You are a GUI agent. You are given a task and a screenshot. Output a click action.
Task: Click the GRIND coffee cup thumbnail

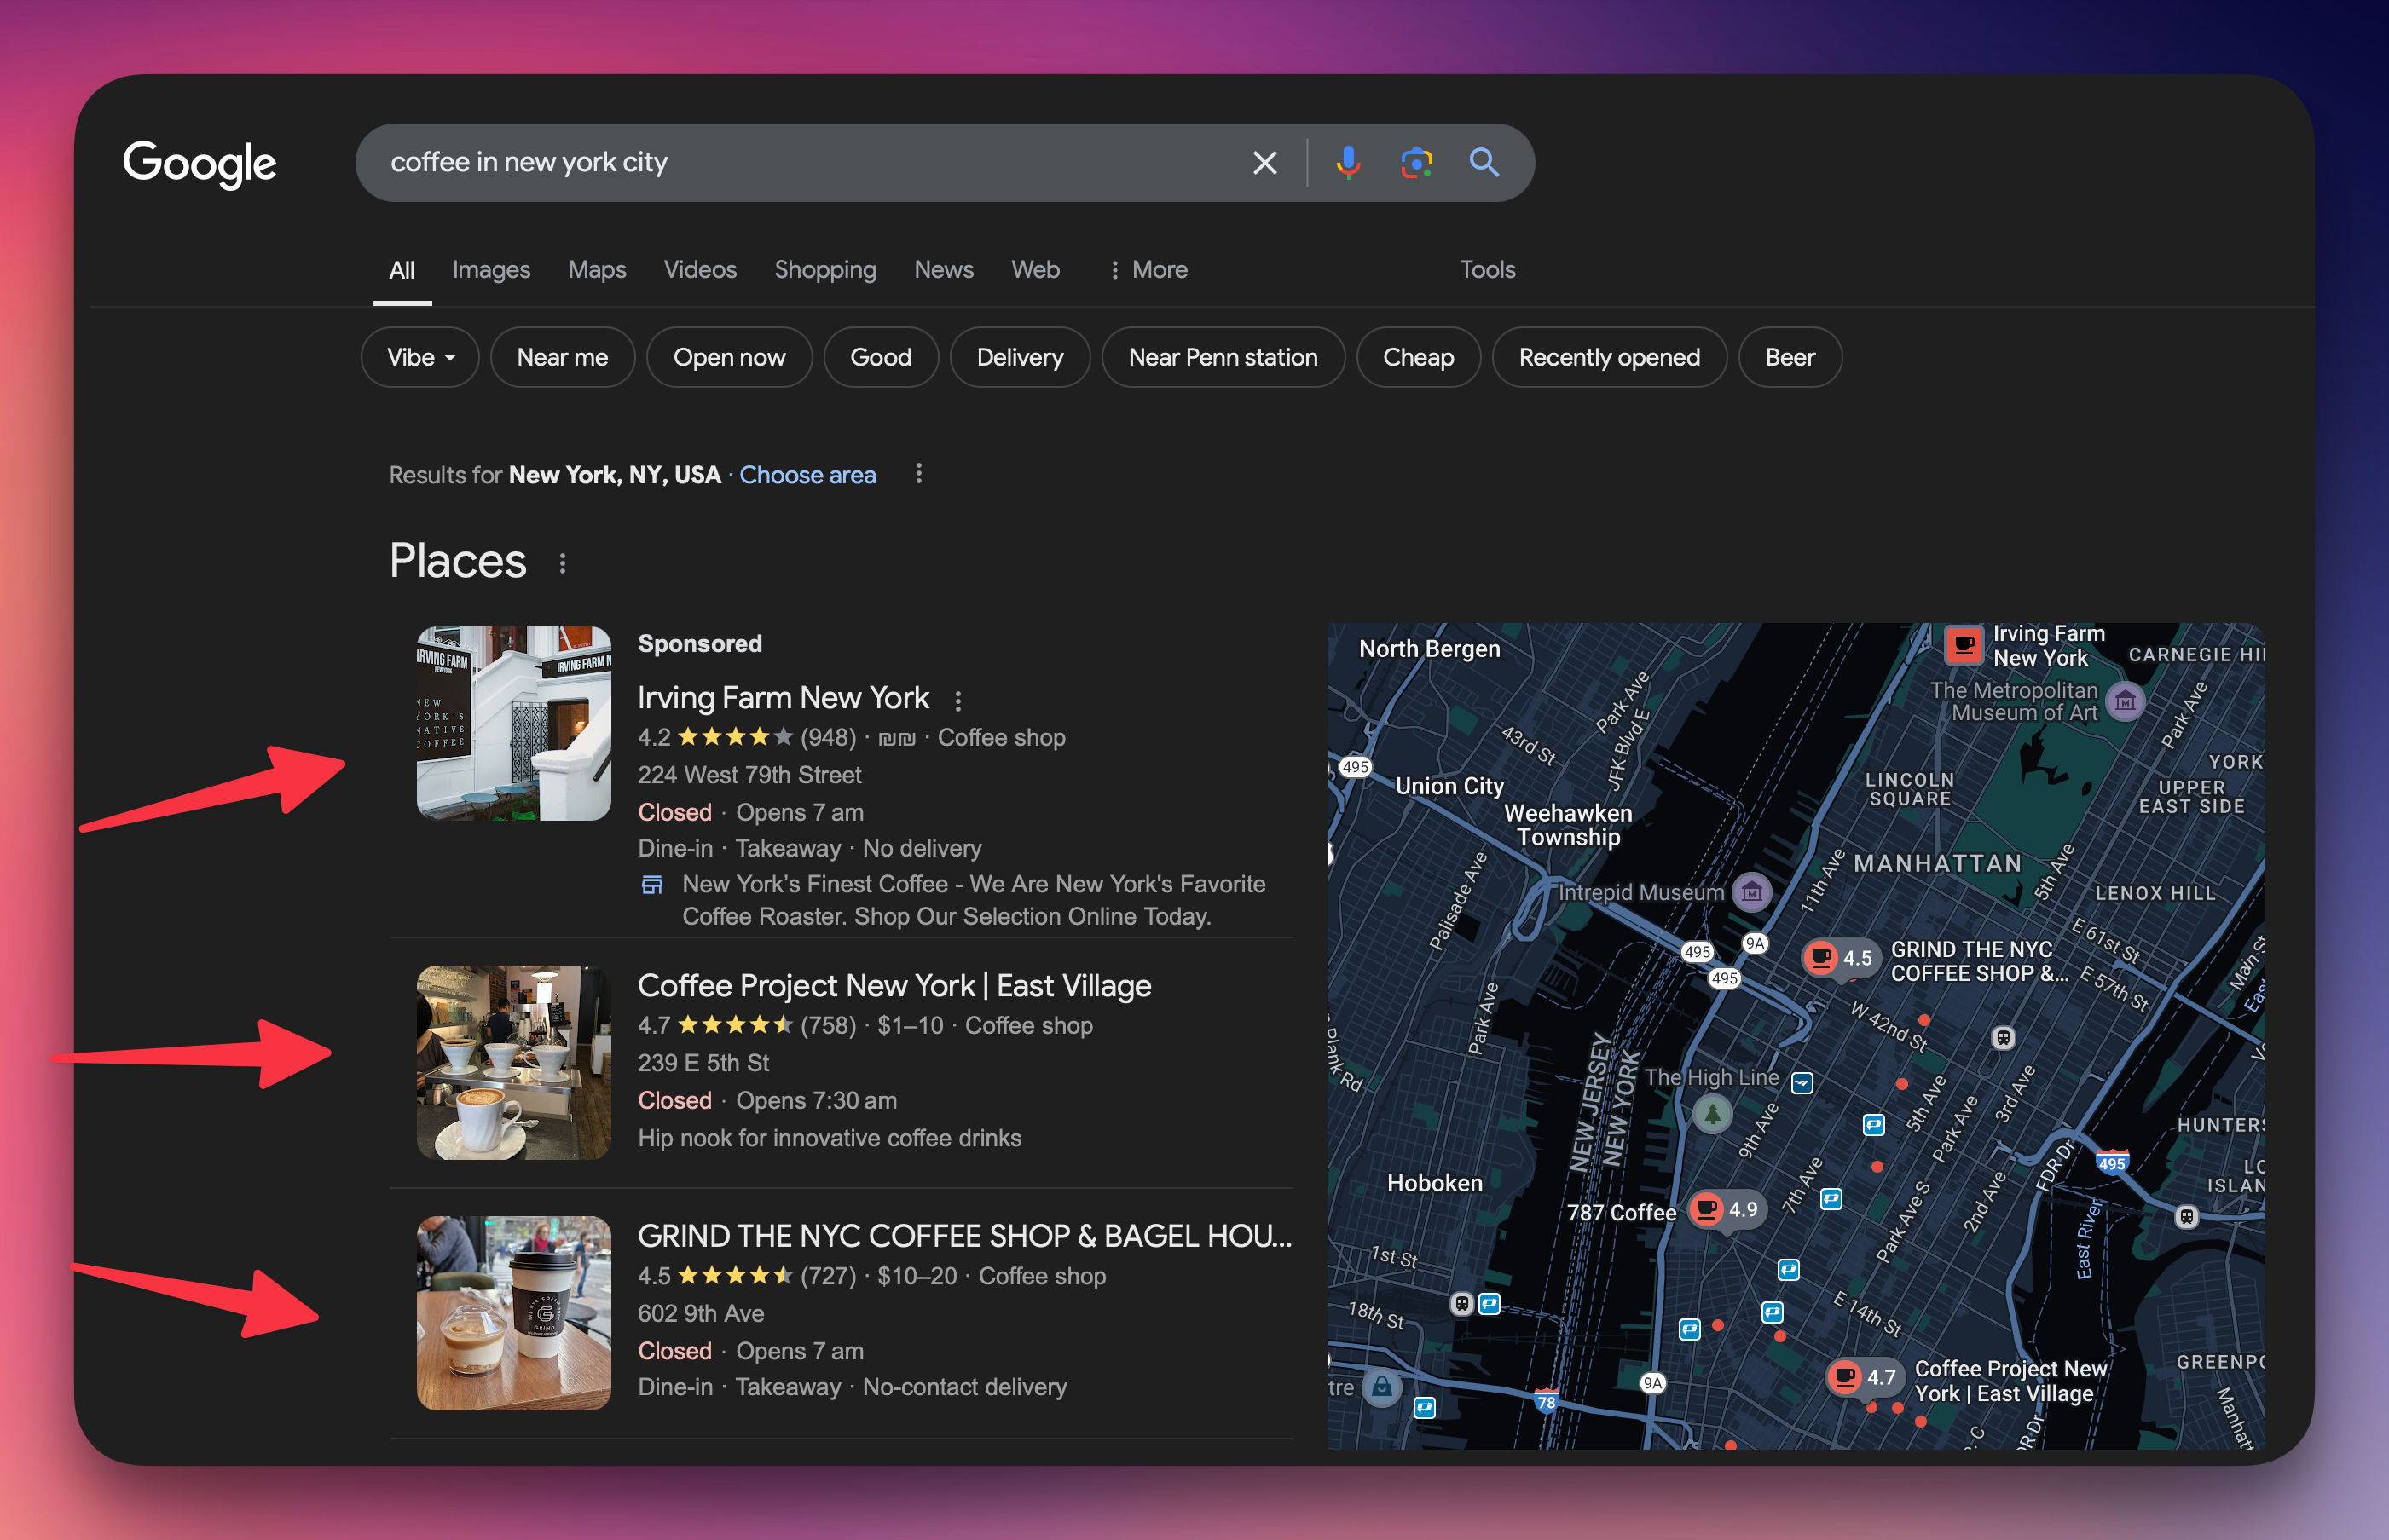514,1313
